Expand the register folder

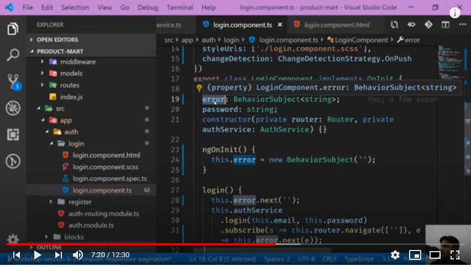pyautogui.click(x=80, y=202)
